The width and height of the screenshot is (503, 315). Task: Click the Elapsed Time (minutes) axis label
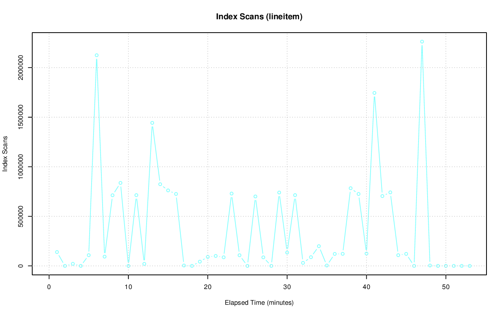259,303
